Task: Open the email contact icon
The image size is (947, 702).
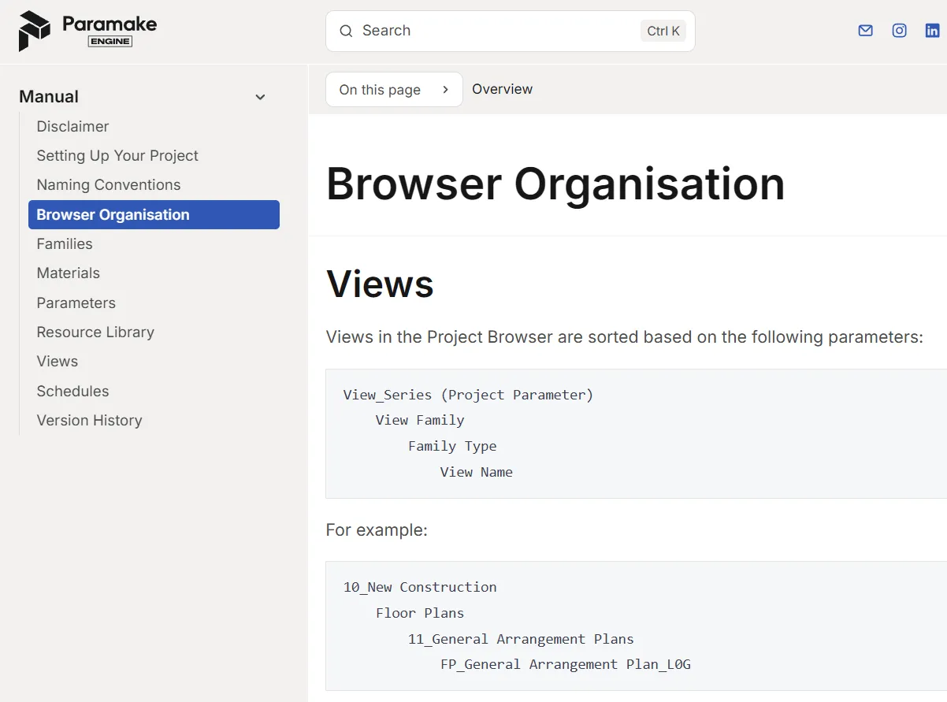Action: pyautogui.click(x=865, y=31)
